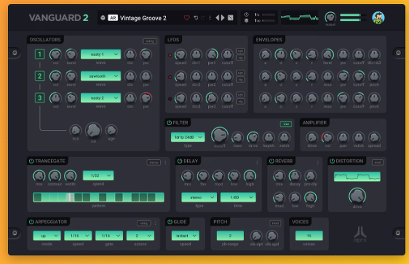409x264 pixels.
Task: Open the Delay three-dot options menu
Action: [257, 162]
